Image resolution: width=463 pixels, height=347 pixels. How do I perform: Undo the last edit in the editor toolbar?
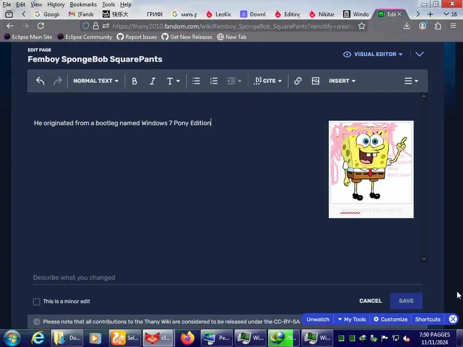click(x=40, y=81)
